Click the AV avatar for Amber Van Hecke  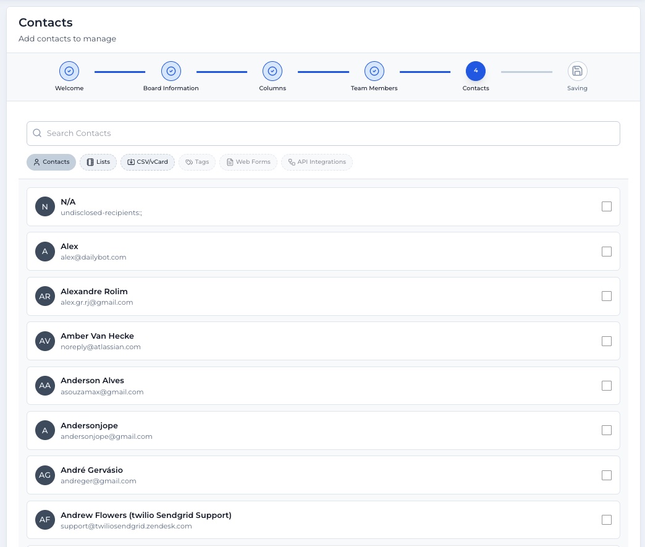coord(45,341)
